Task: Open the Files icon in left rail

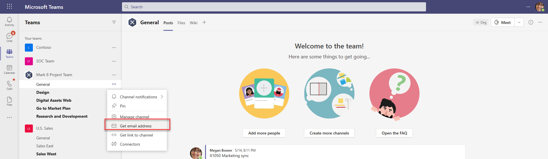Action: point(9,101)
